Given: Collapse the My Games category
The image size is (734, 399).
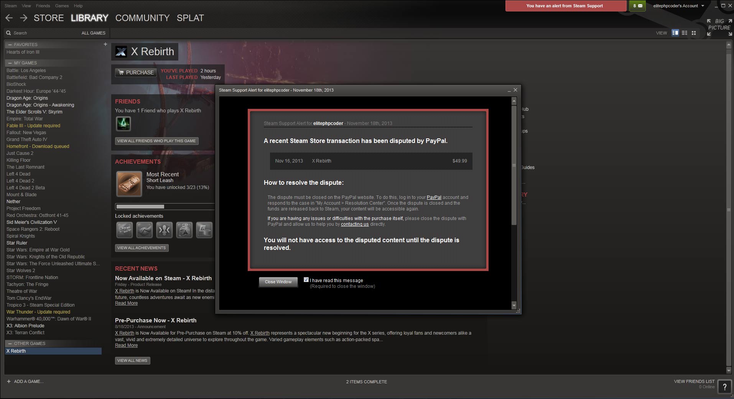Looking at the screenshot, I should pos(10,63).
